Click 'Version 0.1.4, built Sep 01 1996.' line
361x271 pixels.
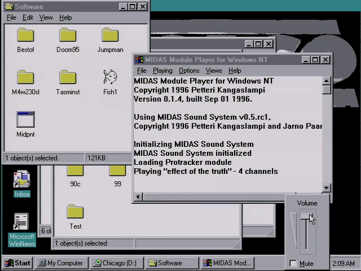click(193, 99)
